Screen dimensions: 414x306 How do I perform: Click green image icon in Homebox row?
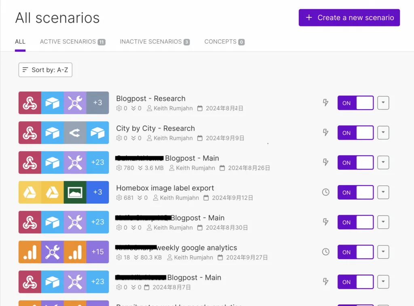click(75, 192)
